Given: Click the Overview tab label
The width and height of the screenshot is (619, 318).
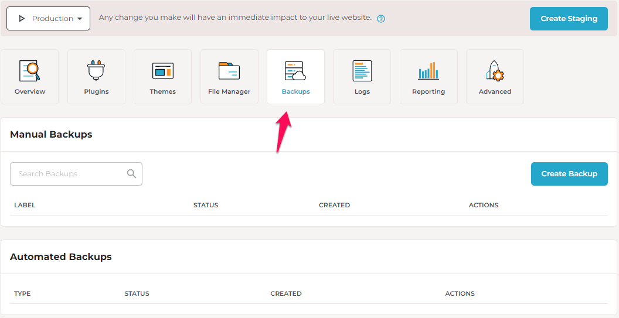Looking at the screenshot, I should (x=30, y=91).
